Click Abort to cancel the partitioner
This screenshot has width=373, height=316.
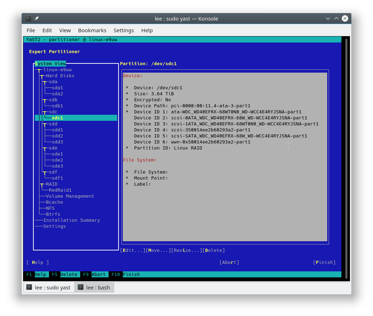229,262
